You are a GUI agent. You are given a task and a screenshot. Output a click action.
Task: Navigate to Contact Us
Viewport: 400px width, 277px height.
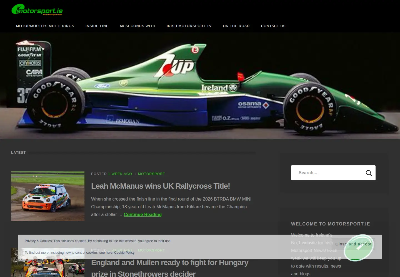click(273, 26)
